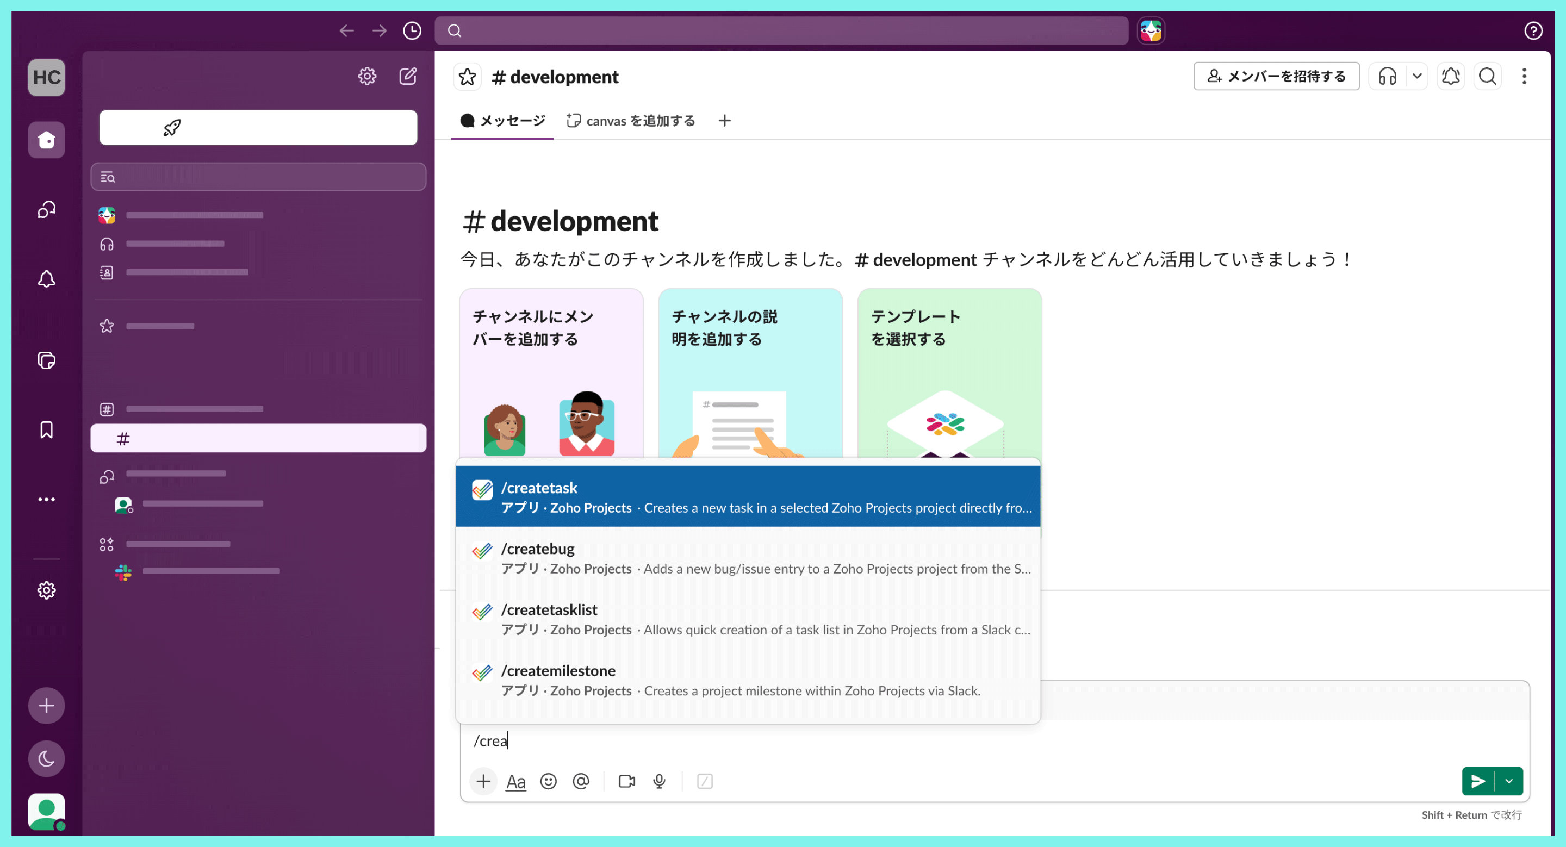Image resolution: width=1566 pixels, height=847 pixels.
Task: Go forward in history arrow
Action: [380, 30]
